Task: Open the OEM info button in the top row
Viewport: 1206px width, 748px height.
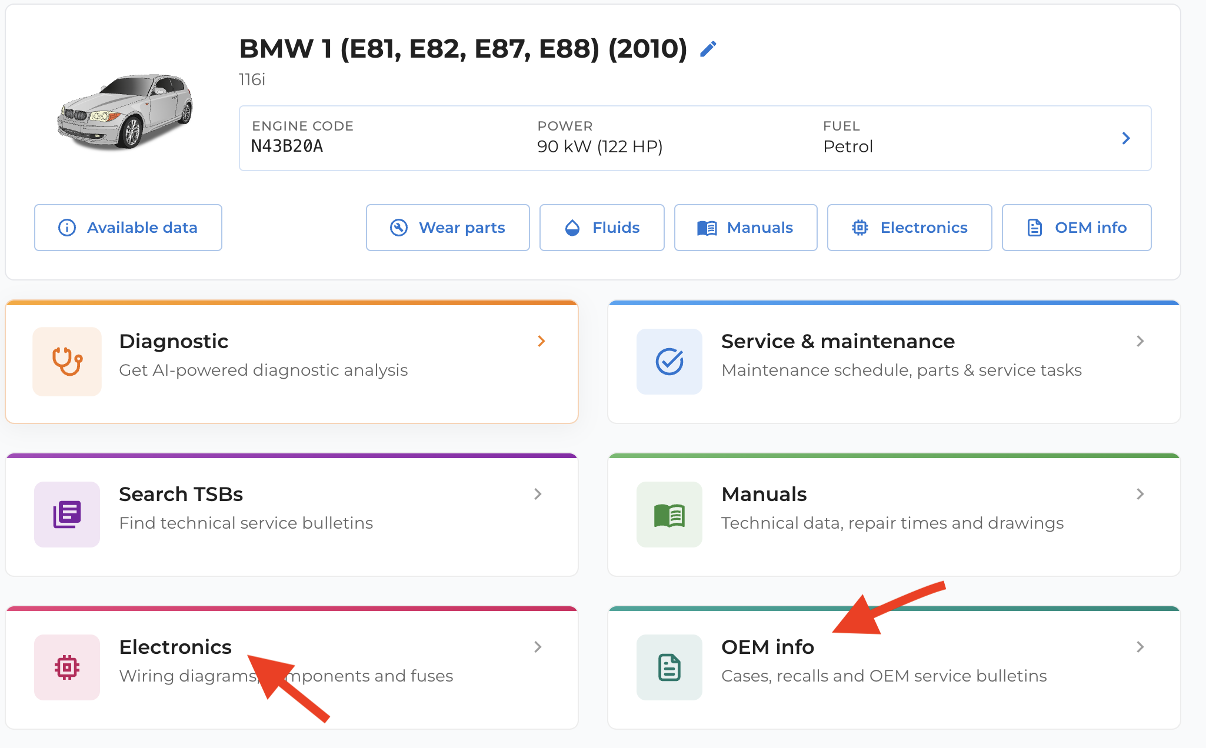Action: click(x=1077, y=228)
